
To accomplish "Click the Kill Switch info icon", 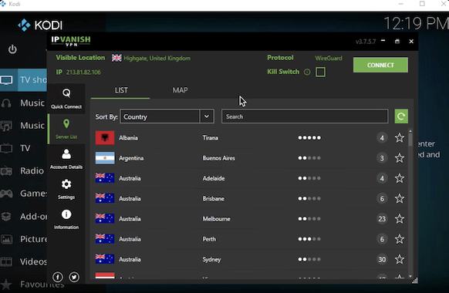I will tap(307, 72).
